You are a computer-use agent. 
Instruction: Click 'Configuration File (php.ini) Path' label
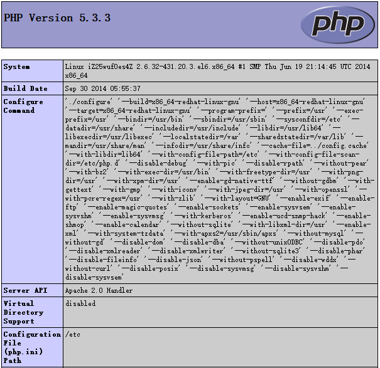point(32,347)
